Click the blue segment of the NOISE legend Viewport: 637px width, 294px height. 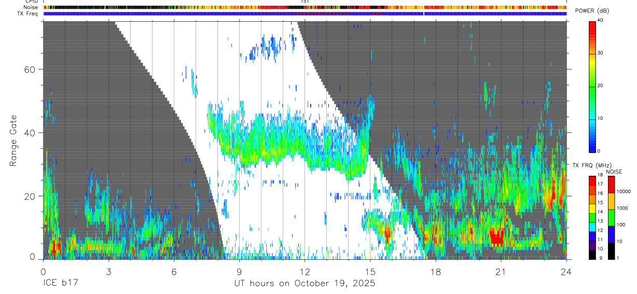tap(611, 234)
